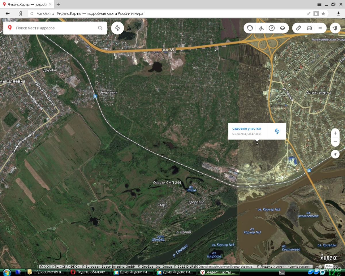The width and height of the screenshot is (345, 276).
Task: Zoom out the map with minus button
Action: pos(335,142)
